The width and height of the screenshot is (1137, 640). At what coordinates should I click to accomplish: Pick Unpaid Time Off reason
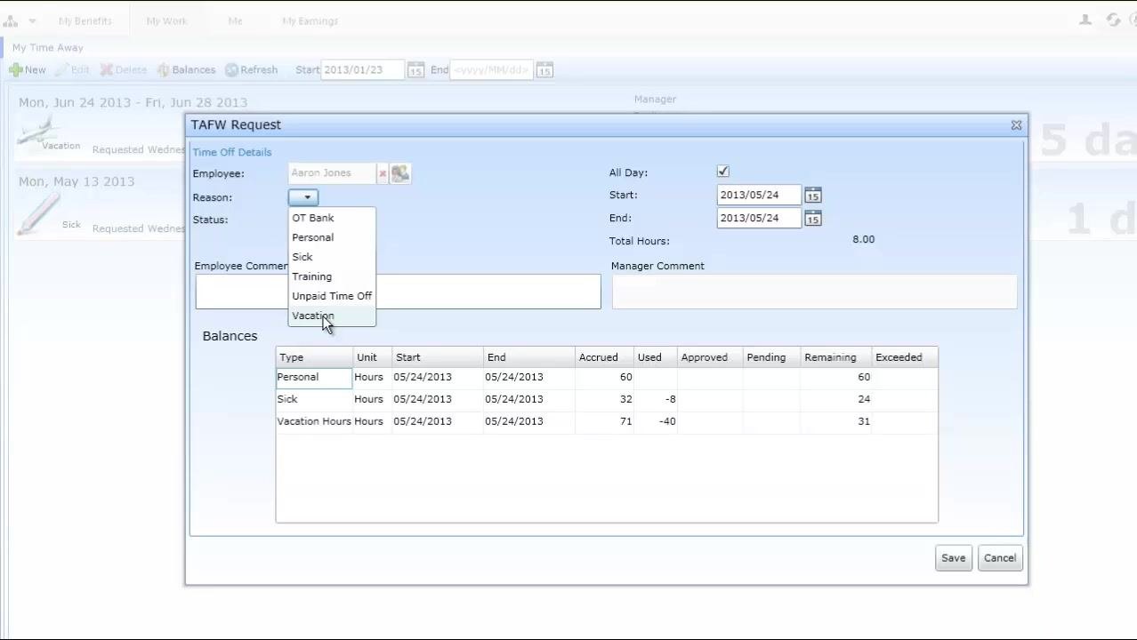click(x=332, y=296)
